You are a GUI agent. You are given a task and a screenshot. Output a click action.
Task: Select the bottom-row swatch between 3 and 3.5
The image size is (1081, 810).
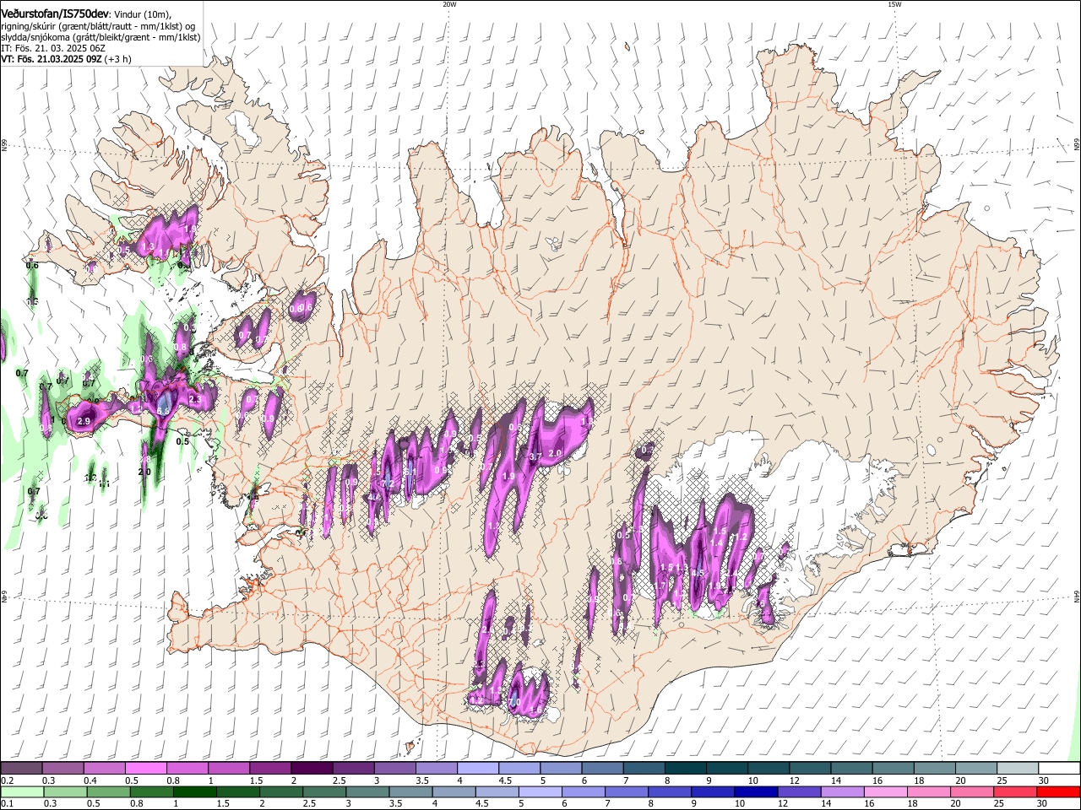pos(367,791)
